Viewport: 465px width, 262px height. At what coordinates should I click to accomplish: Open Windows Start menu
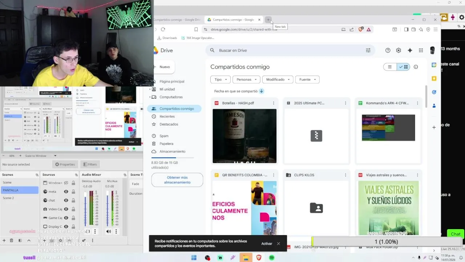point(194,258)
